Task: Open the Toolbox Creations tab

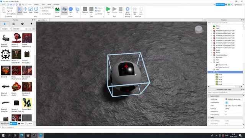Action: (31, 24)
